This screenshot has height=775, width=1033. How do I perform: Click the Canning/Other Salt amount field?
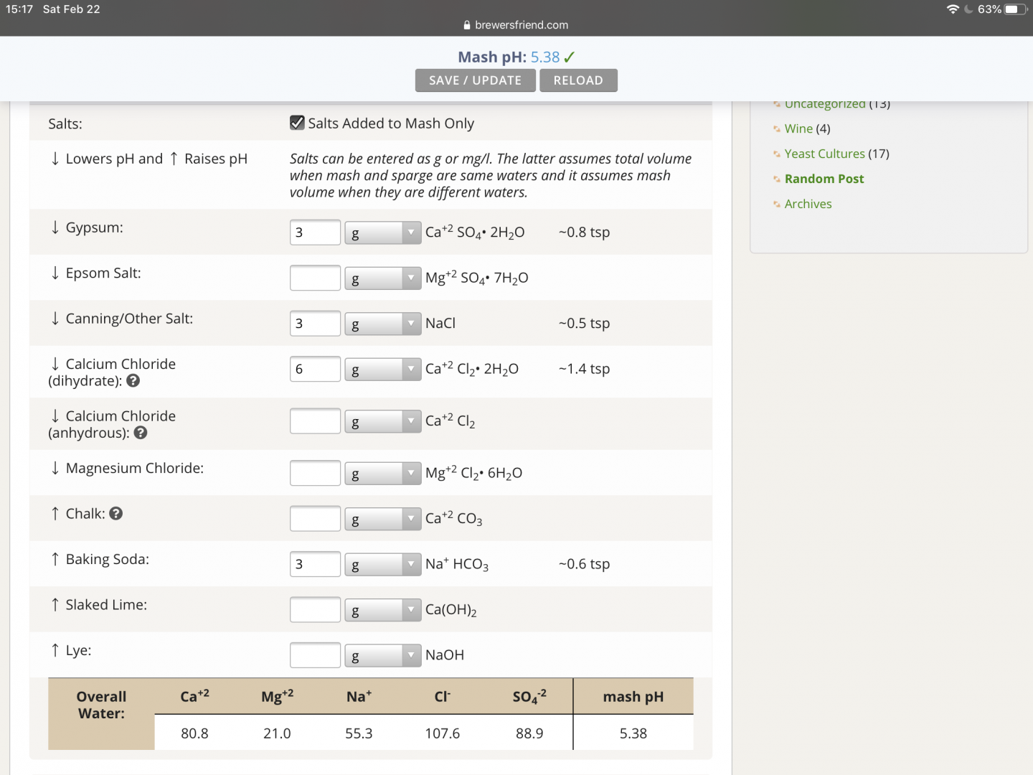tap(315, 324)
